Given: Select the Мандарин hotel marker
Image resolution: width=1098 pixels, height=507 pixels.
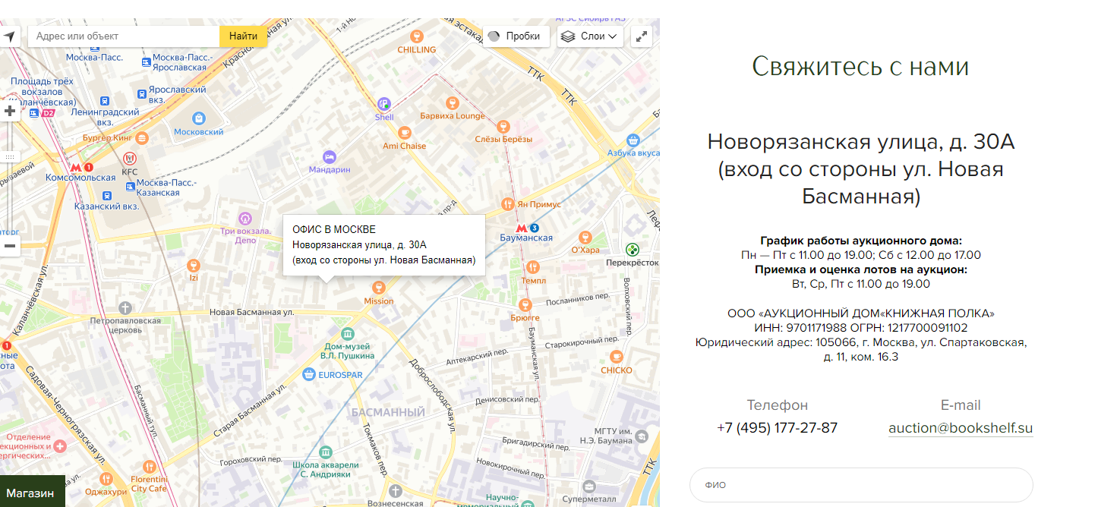Looking at the screenshot, I should (329, 156).
